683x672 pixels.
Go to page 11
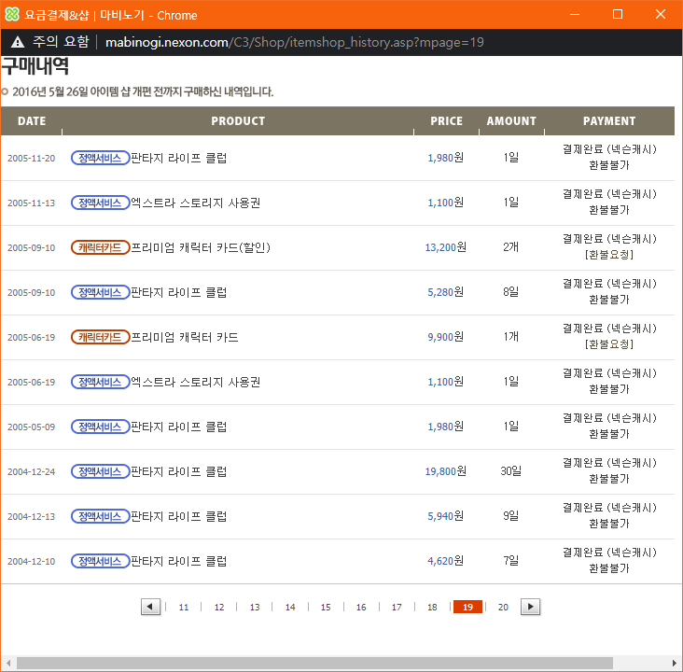point(184,607)
